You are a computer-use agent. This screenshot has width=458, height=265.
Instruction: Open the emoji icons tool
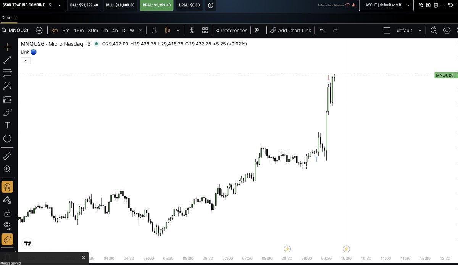click(x=7, y=138)
